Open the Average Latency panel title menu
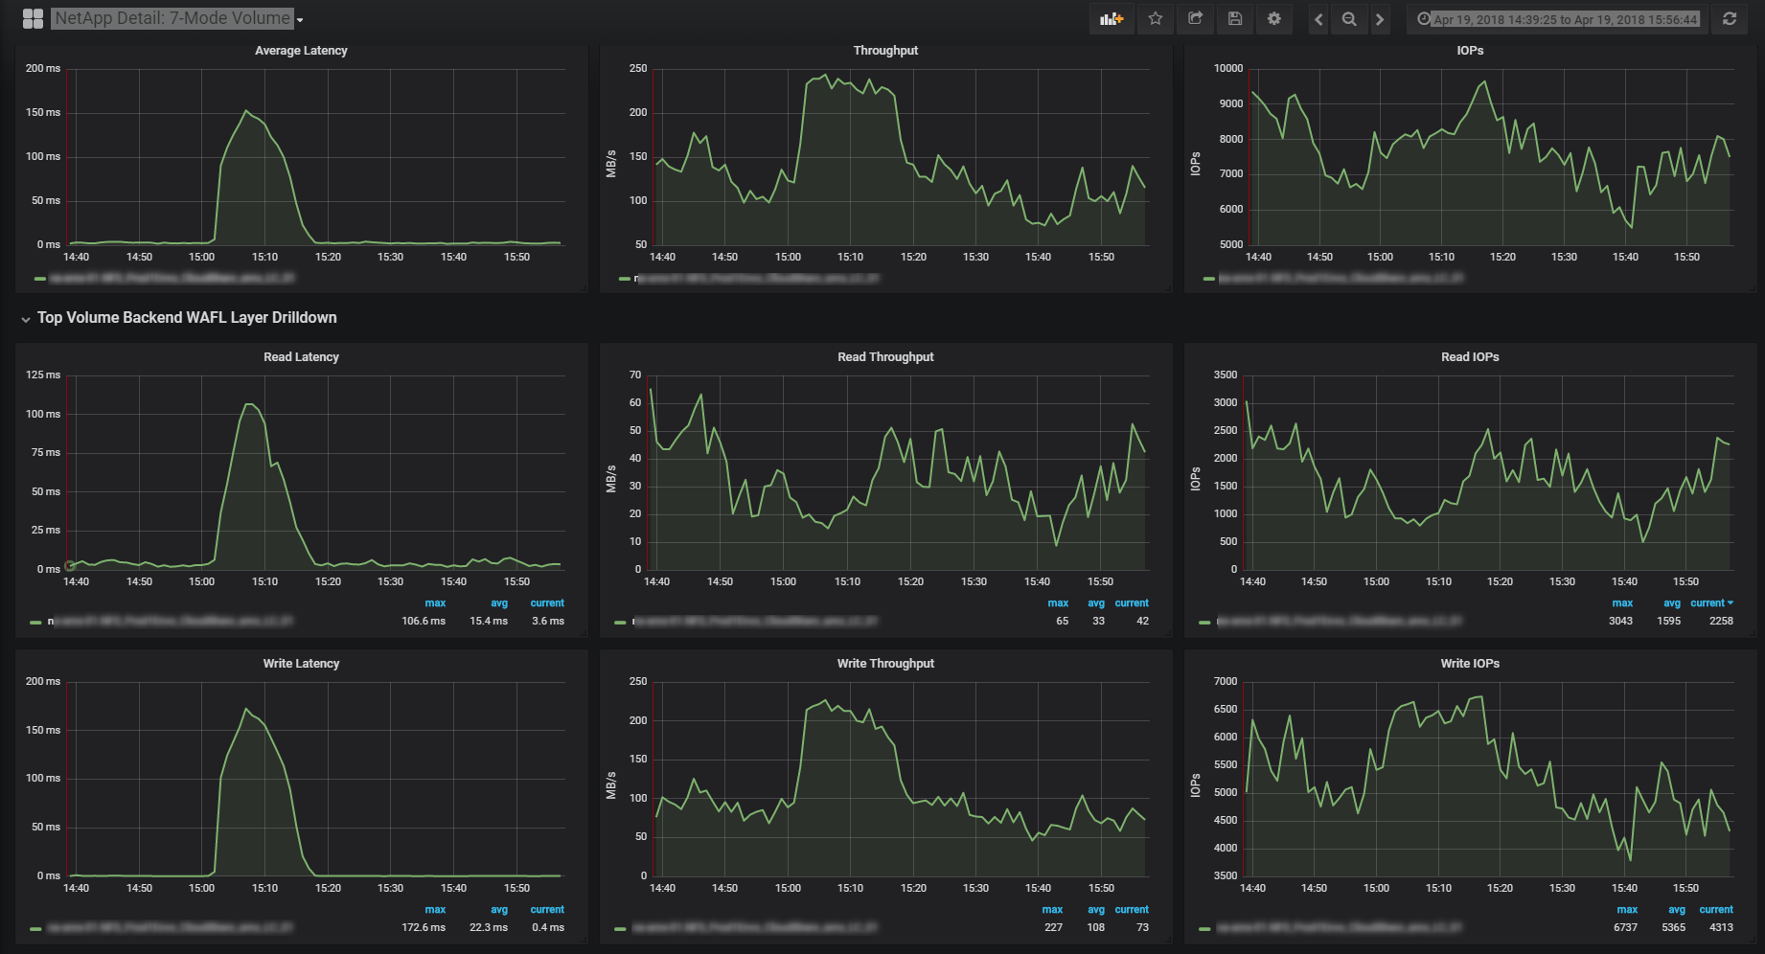Viewport: 1765px width, 954px height. 301,51
